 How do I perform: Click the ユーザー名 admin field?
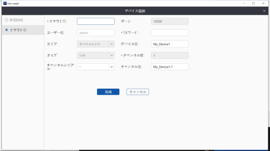(96, 33)
